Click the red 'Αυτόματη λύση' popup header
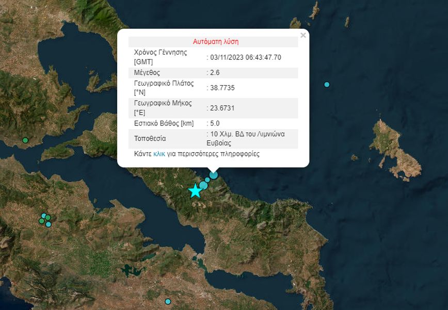The image size is (448, 310). click(216, 42)
